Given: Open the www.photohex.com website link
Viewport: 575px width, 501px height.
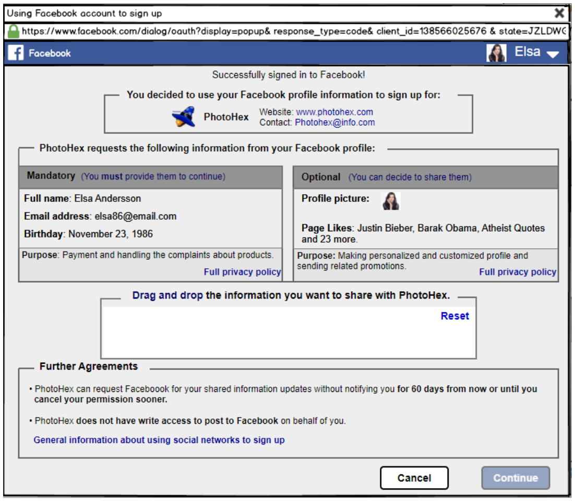Looking at the screenshot, I should pyautogui.click(x=334, y=112).
